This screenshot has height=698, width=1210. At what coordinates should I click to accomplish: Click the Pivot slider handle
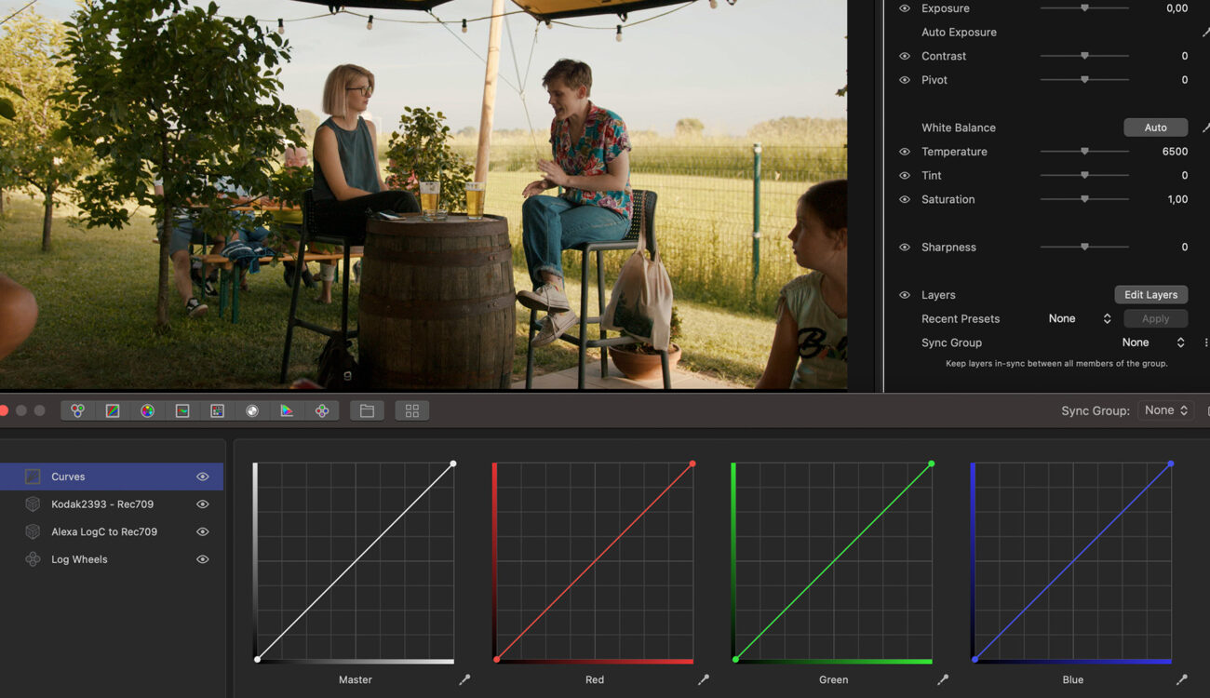(x=1084, y=80)
